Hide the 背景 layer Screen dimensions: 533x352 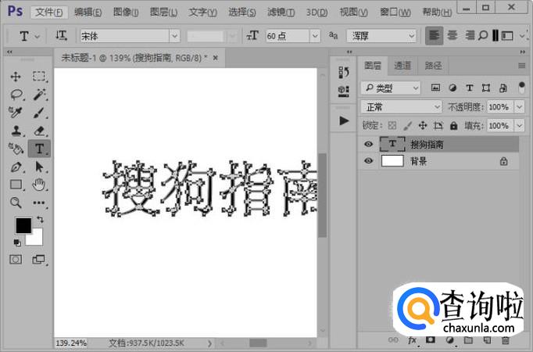tap(369, 160)
